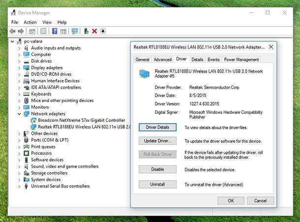Open the Properties toolbar icon
Screen dimensions: 300x222
43,31
